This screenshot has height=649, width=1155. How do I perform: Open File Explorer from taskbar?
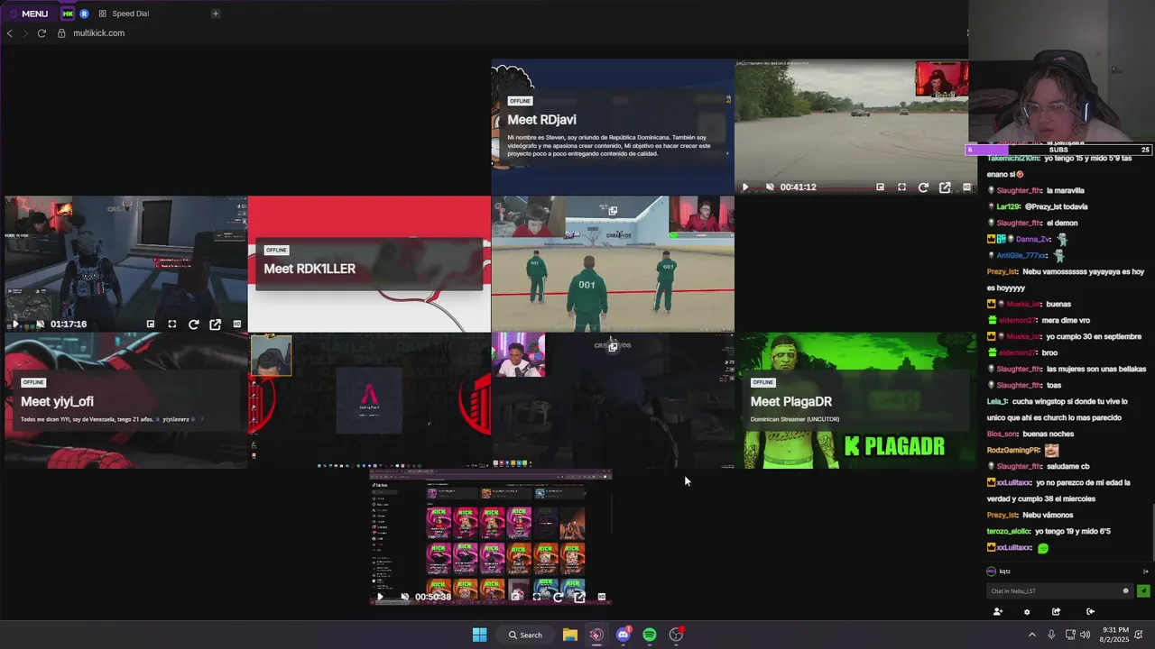[x=570, y=635]
